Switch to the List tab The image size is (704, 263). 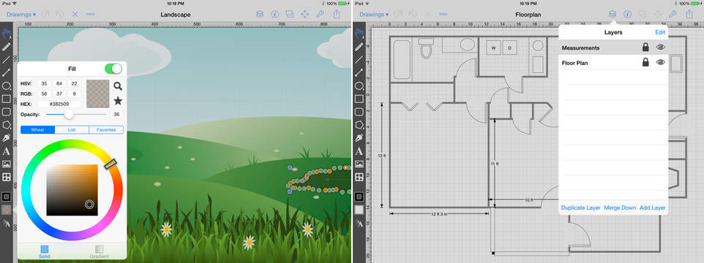tap(72, 130)
